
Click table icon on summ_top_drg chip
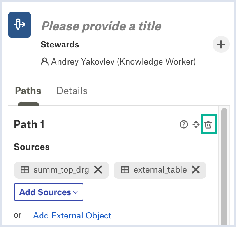(x=25, y=170)
